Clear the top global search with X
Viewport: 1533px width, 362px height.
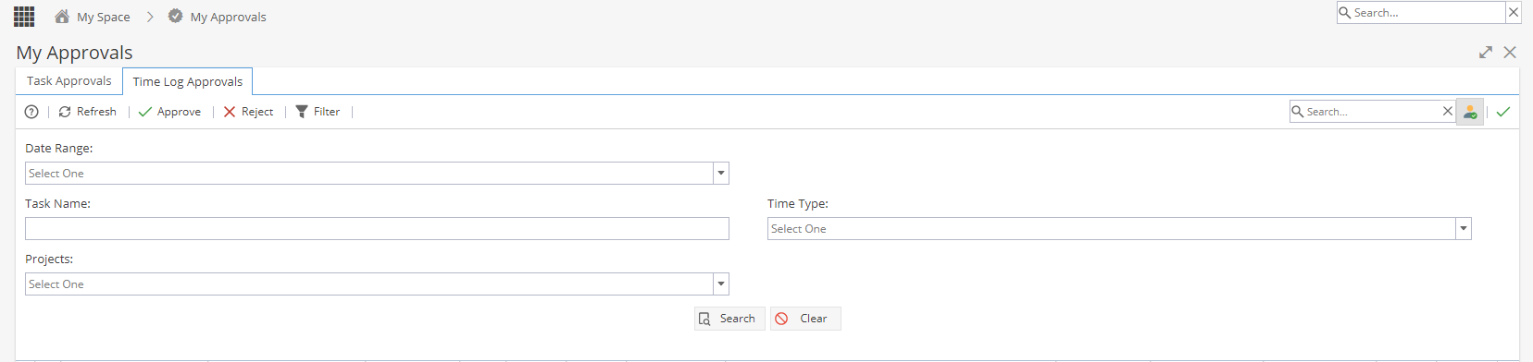coord(1514,13)
